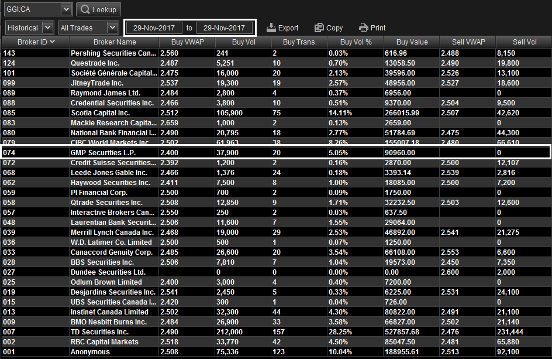The height and width of the screenshot is (359, 552).
Task: Click the Sell Vol column header
Action: tap(524, 42)
